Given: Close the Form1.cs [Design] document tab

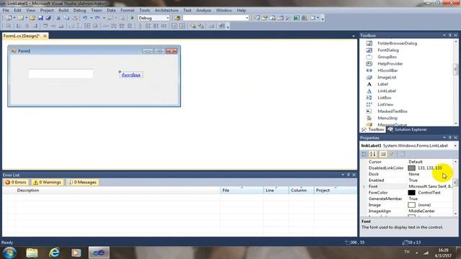Looking at the screenshot, I should (x=45, y=36).
